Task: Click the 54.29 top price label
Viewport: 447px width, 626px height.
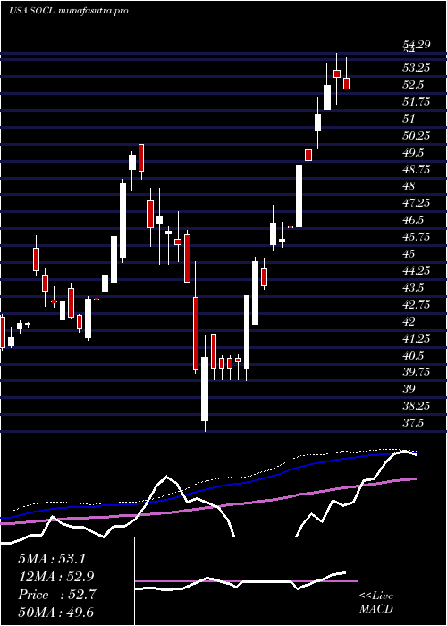Action: pyautogui.click(x=416, y=45)
